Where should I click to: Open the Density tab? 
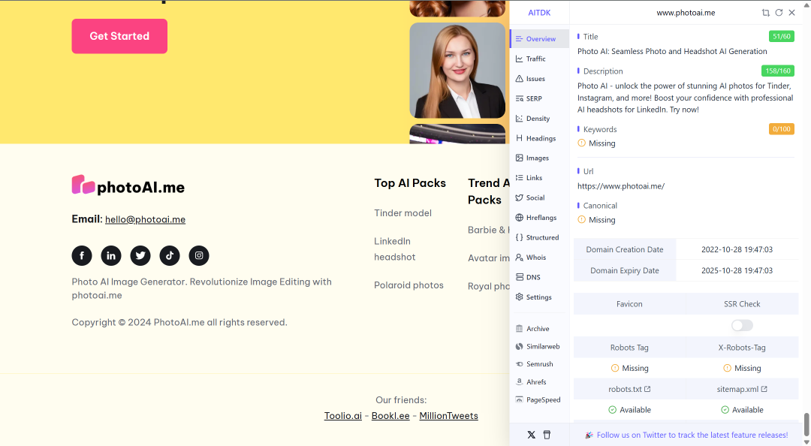pyautogui.click(x=539, y=119)
